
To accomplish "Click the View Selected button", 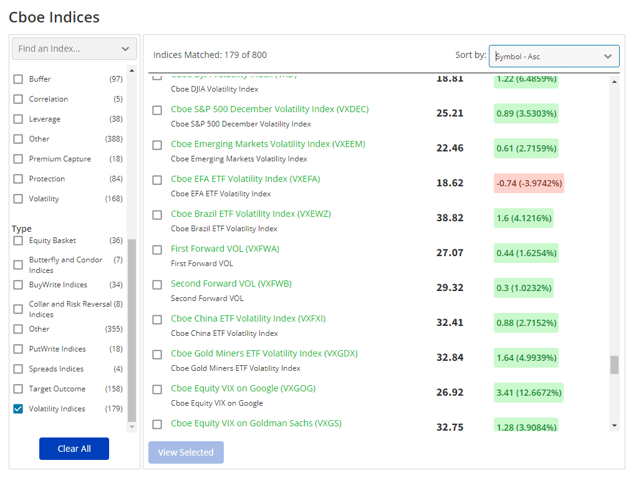I will point(186,452).
